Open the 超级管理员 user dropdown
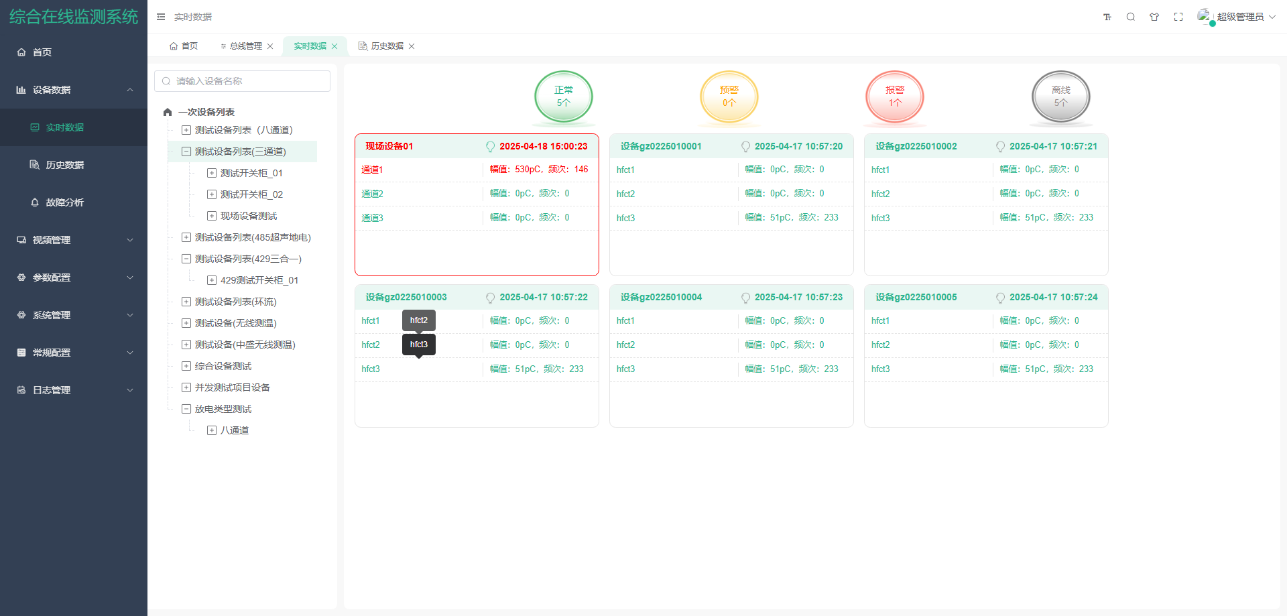The width and height of the screenshot is (1287, 616). tap(1239, 17)
